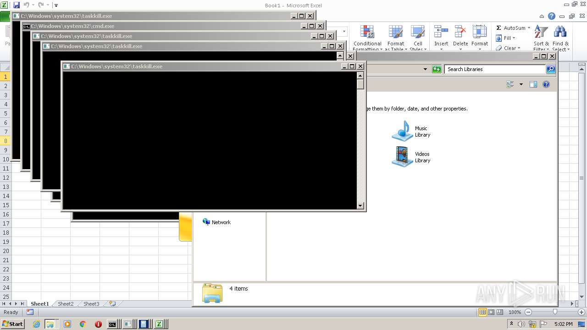Open Conditional Formatting in Excel ribbon
Viewport: 587px width, 330px height.
367,38
